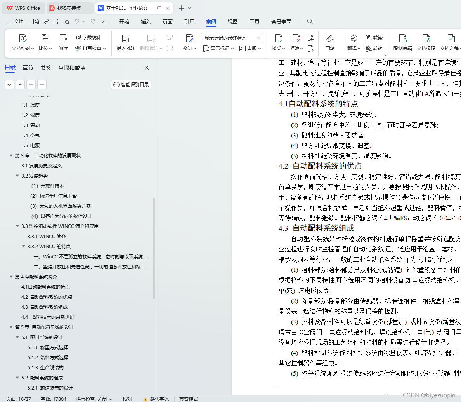Click the 接受 accept changes icon

(278, 38)
